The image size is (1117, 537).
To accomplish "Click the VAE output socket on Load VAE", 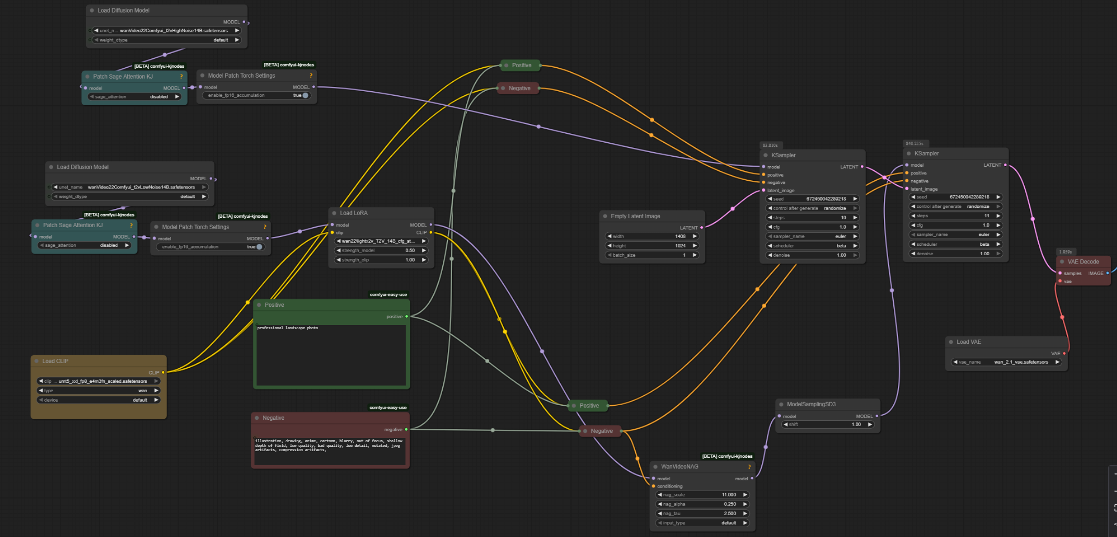I will 1064,354.
